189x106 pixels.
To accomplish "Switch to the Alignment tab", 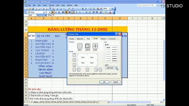I will point(80,39).
